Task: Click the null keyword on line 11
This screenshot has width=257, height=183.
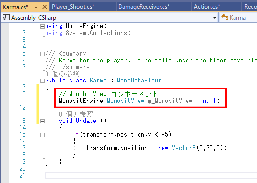Action: (210, 101)
